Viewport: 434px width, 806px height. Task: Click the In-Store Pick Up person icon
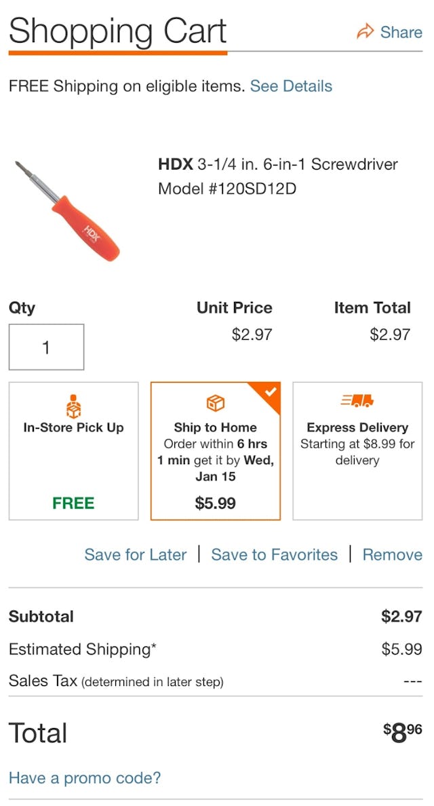pos(73,405)
